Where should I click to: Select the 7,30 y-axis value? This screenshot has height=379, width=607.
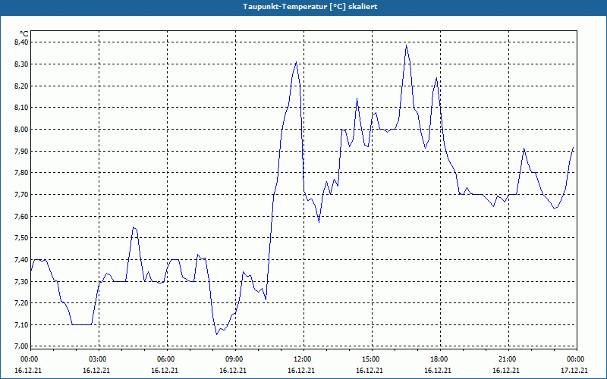20,281
